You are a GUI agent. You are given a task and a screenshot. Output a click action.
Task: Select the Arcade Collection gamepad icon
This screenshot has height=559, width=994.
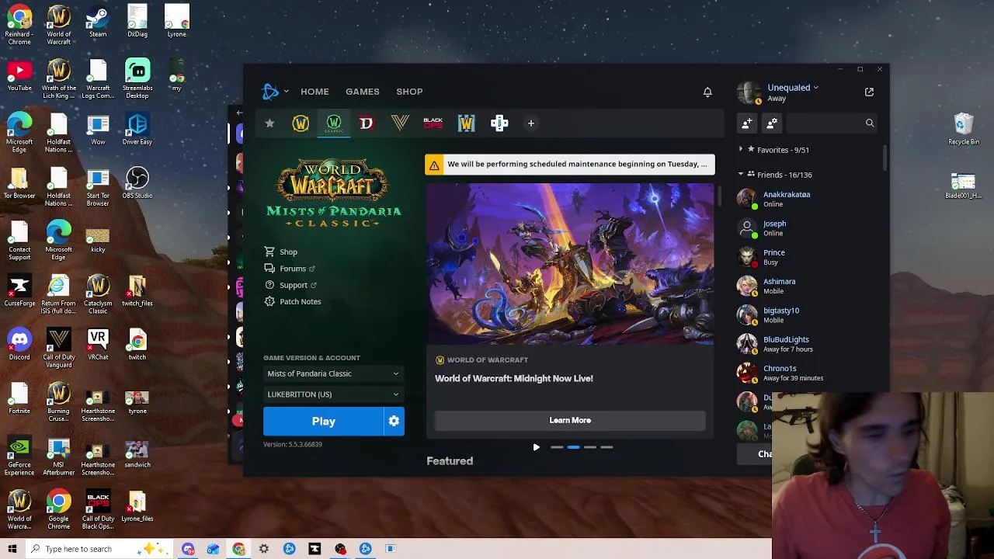pyautogui.click(x=499, y=123)
